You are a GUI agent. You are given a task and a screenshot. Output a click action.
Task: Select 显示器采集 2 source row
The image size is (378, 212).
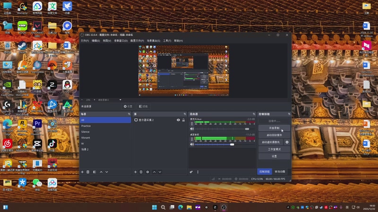tap(160, 120)
